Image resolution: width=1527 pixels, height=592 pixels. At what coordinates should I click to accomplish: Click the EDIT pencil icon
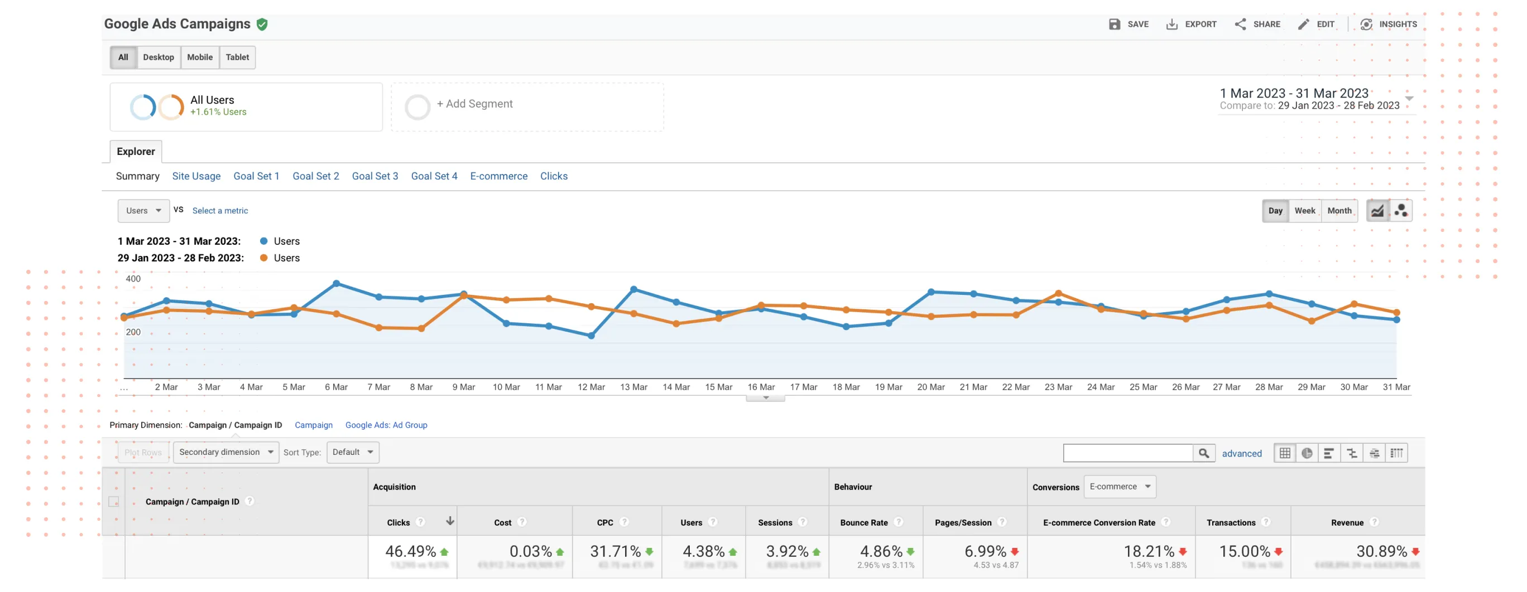pyautogui.click(x=1304, y=25)
